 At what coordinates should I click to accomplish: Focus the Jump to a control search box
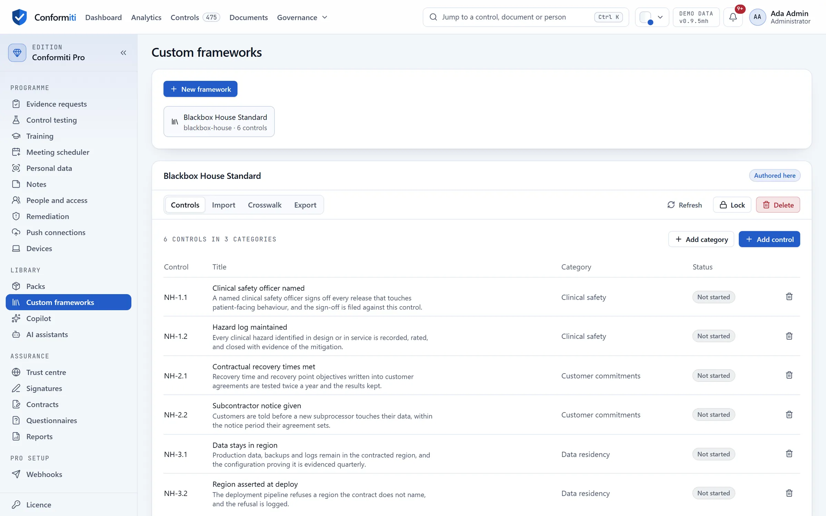(526, 17)
